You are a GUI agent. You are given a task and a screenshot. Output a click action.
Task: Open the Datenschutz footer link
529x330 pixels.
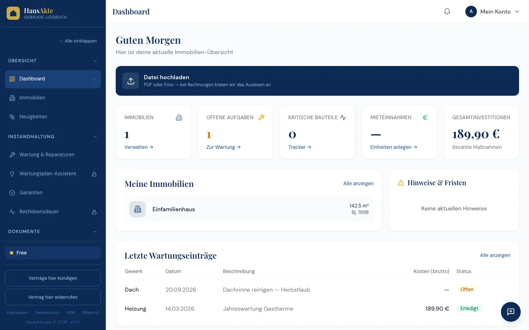(47, 313)
